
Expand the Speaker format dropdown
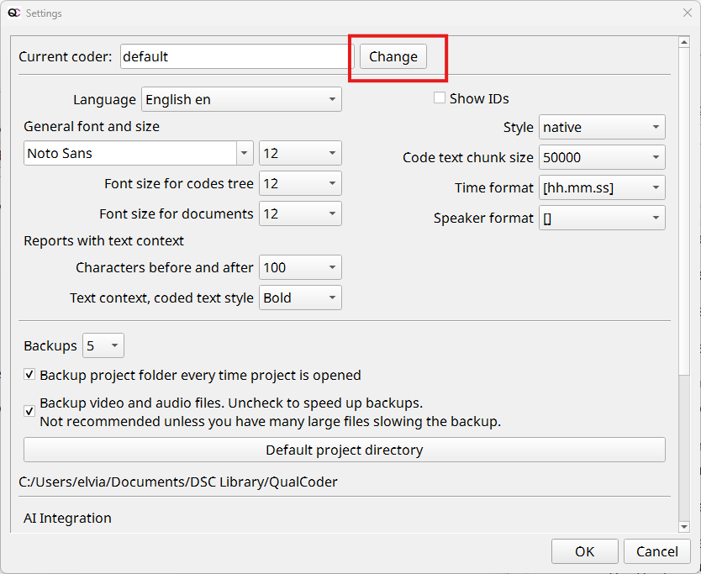[601, 218]
